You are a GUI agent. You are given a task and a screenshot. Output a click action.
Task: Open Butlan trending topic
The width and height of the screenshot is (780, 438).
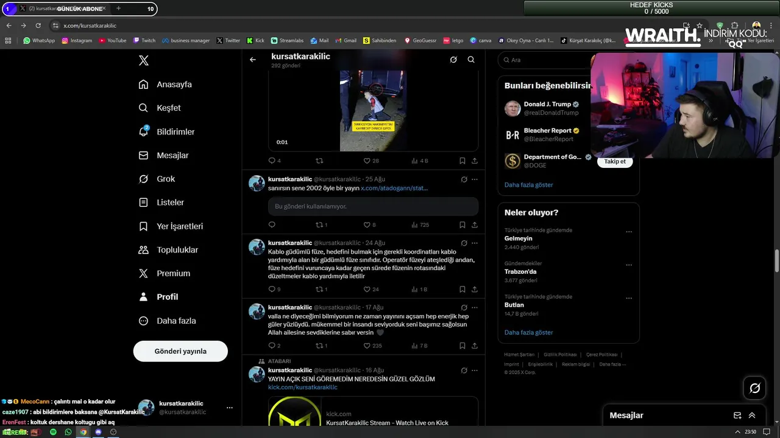tap(514, 305)
